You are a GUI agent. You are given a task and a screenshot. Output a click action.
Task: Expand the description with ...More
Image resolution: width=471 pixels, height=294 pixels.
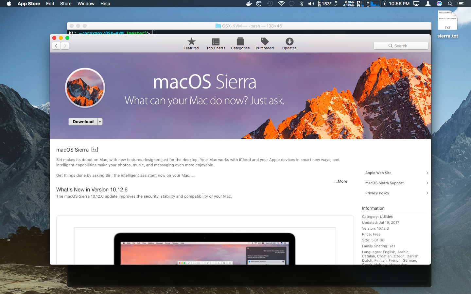point(341,181)
